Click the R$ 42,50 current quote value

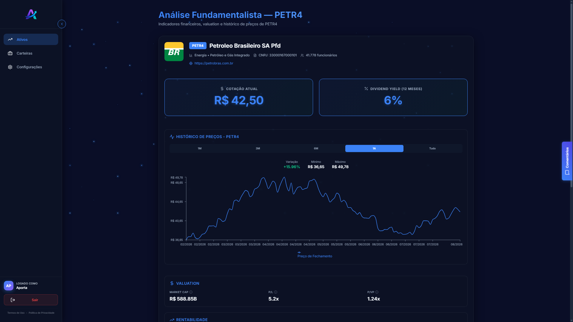pos(239,100)
